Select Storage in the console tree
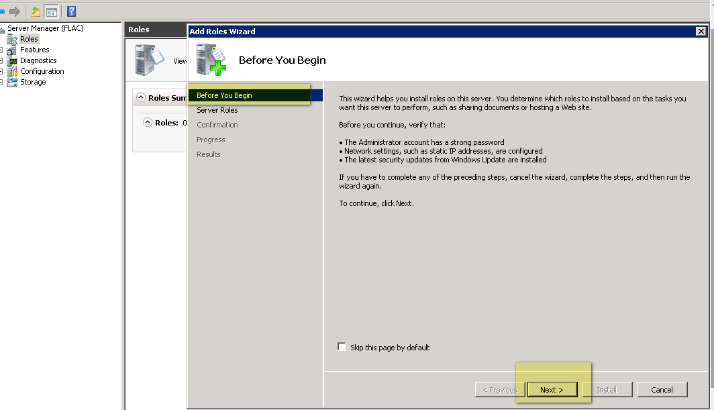 (33, 82)
